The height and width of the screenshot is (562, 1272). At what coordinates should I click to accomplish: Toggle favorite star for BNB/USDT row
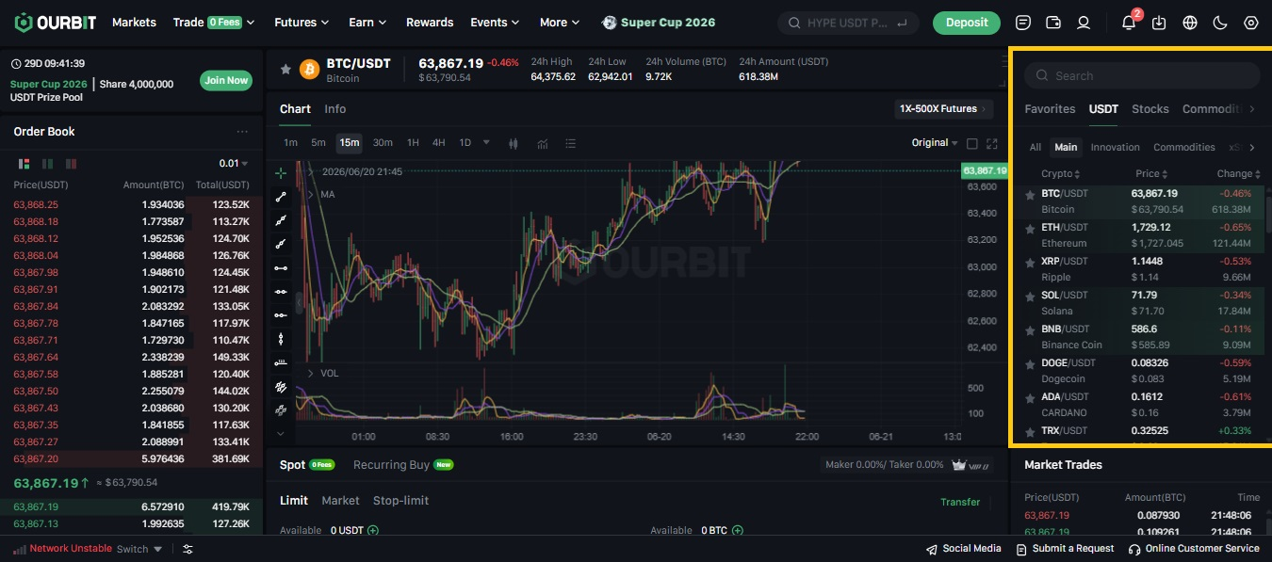pos(1030,330)
